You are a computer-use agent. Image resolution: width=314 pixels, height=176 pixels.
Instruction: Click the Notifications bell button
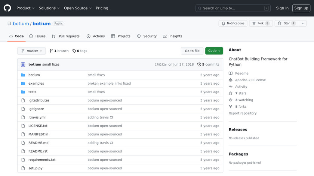coord(233,23)
